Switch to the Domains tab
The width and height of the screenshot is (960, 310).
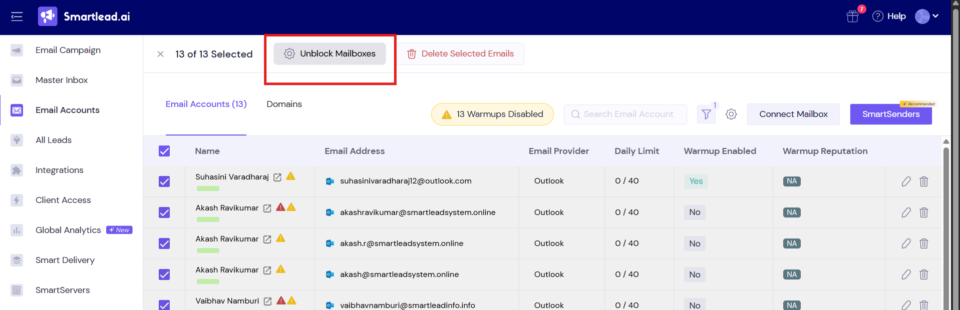284,104
